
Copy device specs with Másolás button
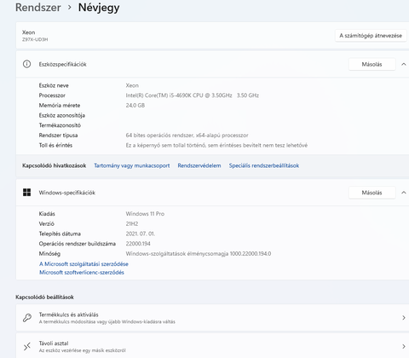tap(372, 64)
